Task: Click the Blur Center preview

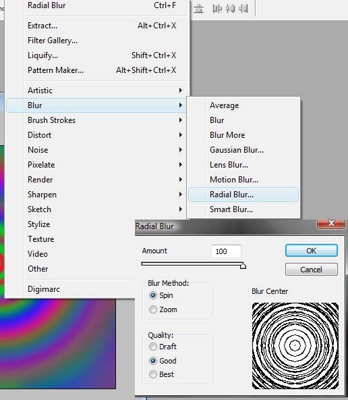Action: [x=295, y=346]
